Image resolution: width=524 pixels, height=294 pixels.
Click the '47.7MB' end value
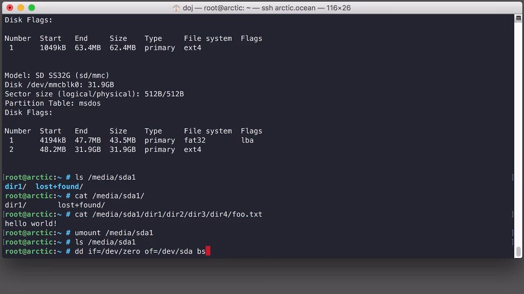click(88, 140)
